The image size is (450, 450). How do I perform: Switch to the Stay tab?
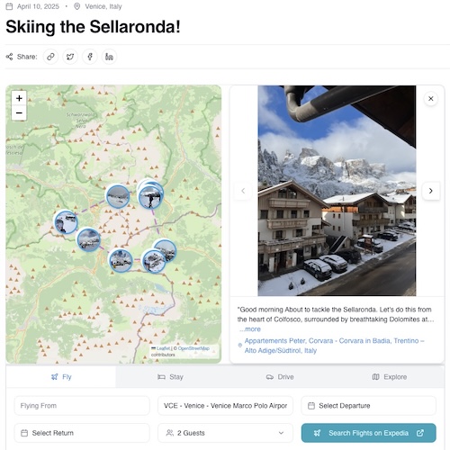[170, 377]
